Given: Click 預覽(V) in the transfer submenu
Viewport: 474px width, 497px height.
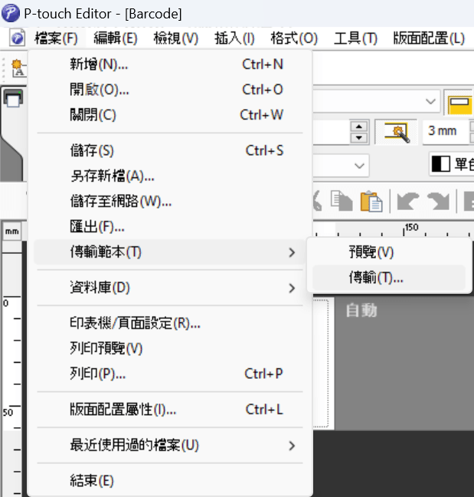Looking at the screenshot, I should click(x=389, y=252).
